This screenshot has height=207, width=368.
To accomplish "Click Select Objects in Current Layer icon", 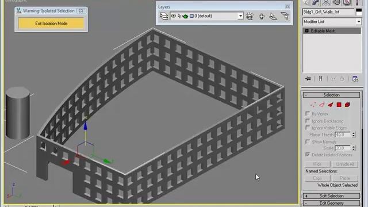I will pos(273,16).
